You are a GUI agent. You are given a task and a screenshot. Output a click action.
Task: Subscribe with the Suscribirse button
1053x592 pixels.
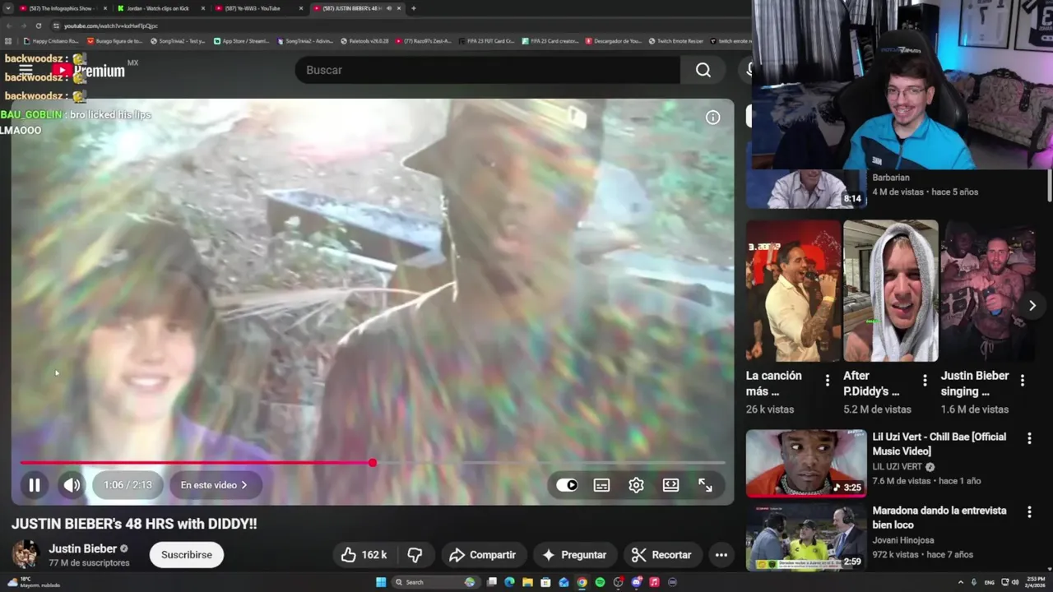187,555
